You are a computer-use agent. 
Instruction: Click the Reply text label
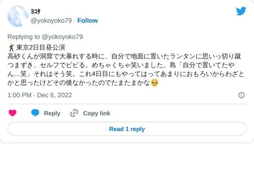tap(52, 113)
